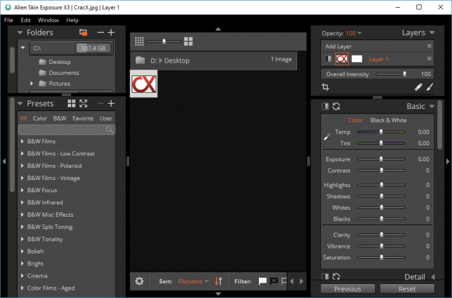
Task: Remove folder with minus icon in Folders panel
Action: (101, 32)
